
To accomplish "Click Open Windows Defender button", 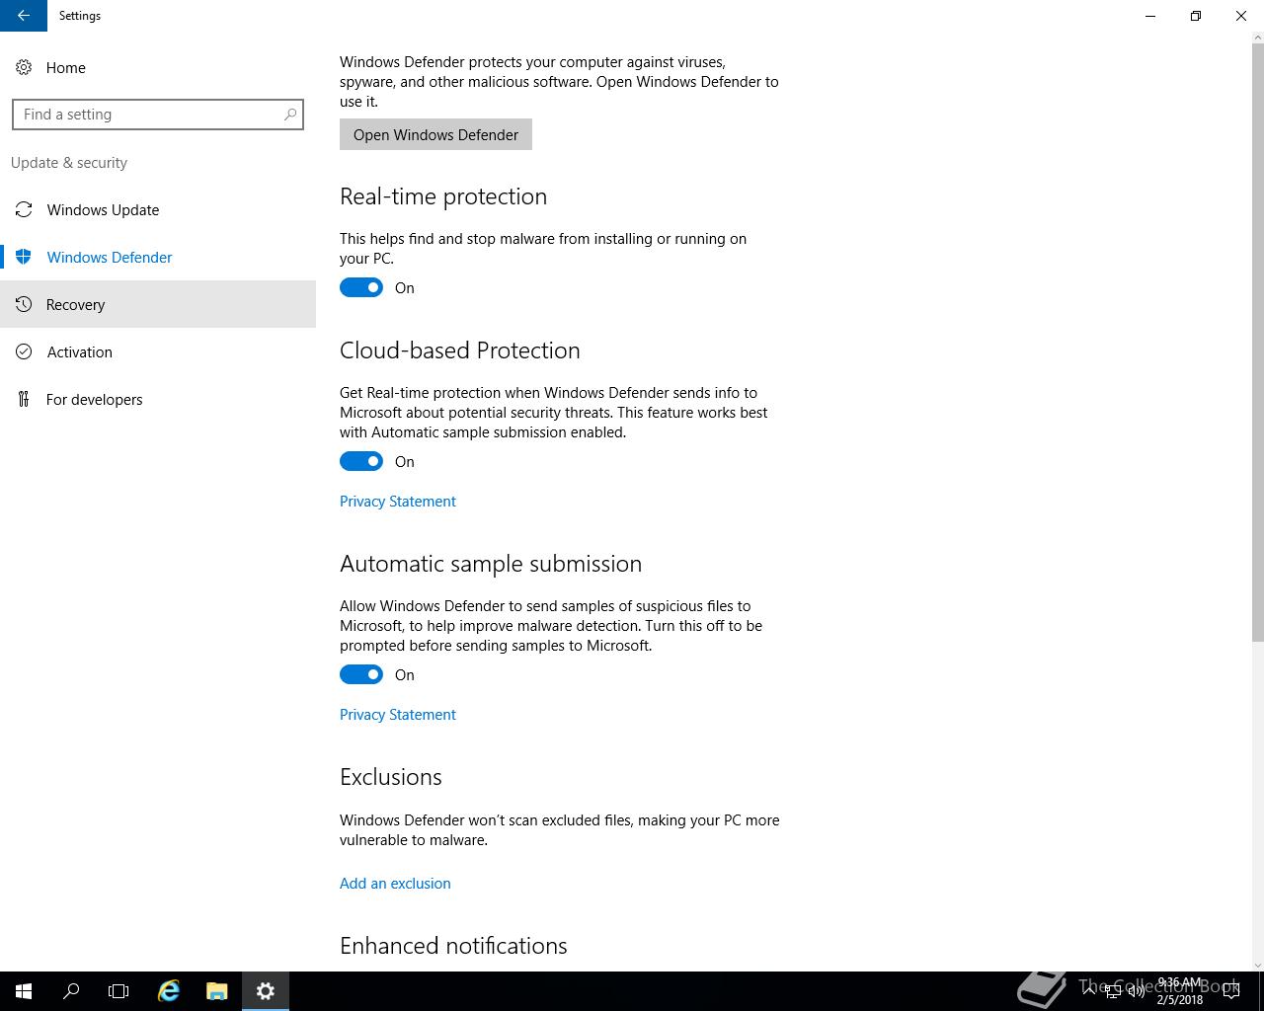I will [x=435, y=134].
